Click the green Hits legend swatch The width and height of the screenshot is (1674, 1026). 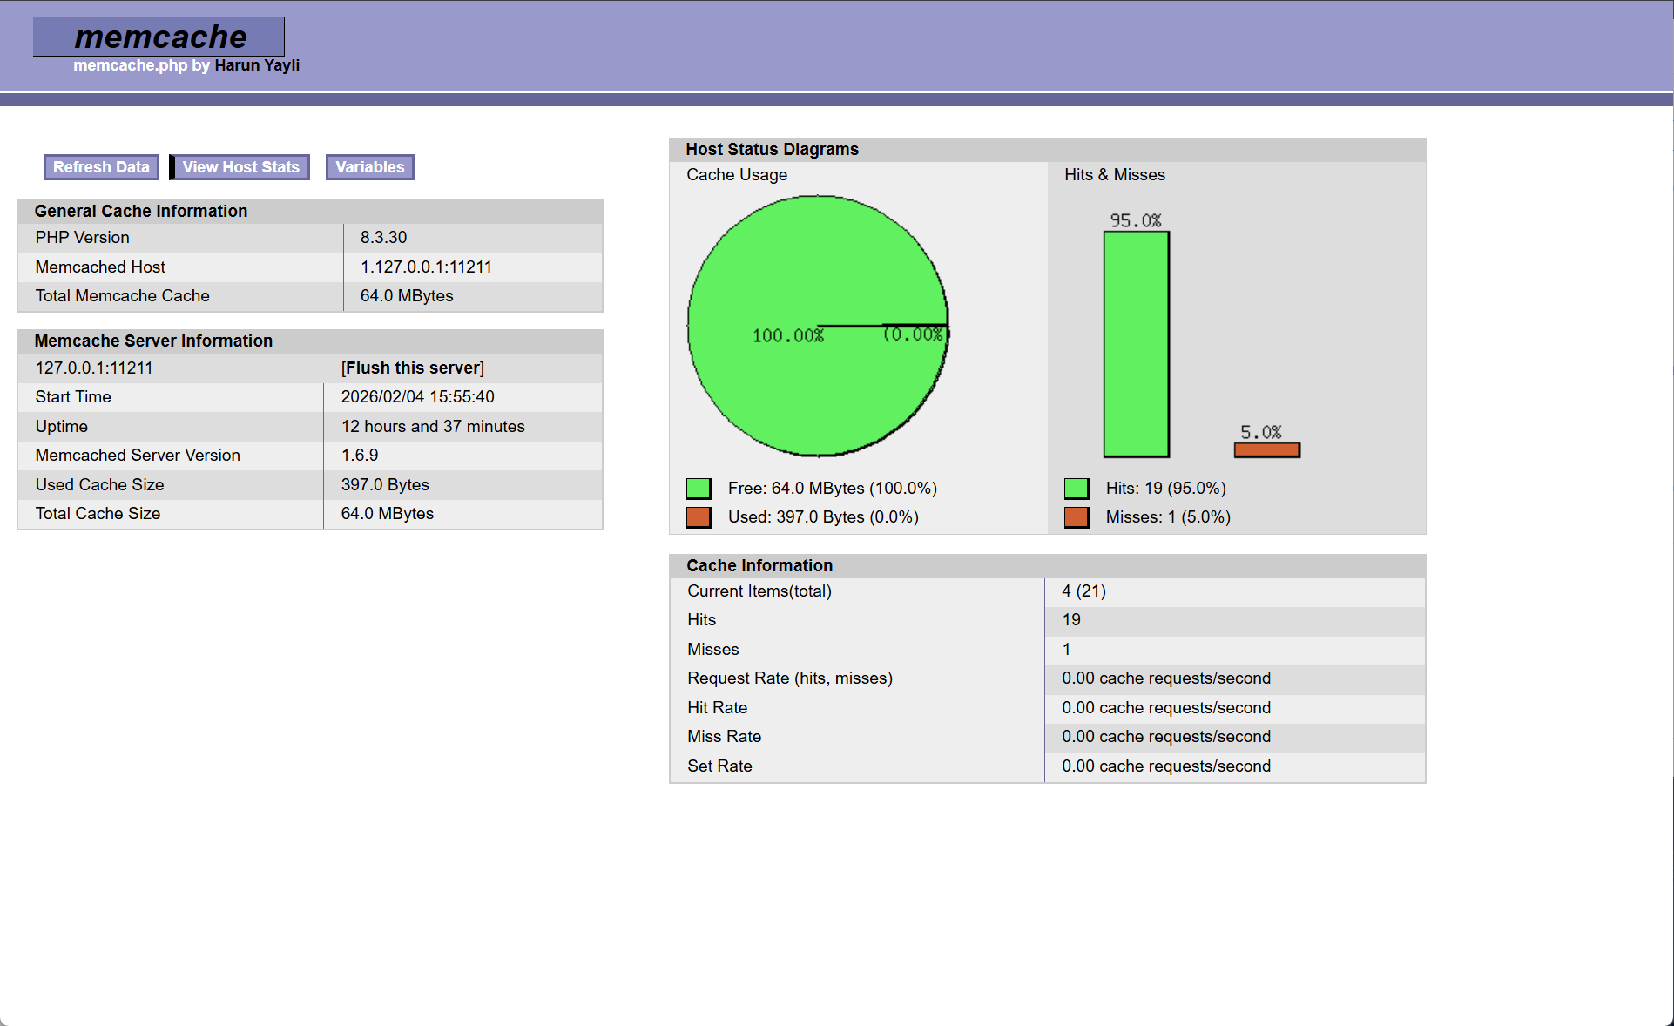point(1077,489)
